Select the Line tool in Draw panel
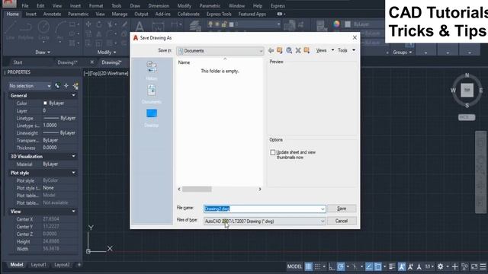Screen dimensions: 488x274 pyautogui.click(x=10, y=30)
